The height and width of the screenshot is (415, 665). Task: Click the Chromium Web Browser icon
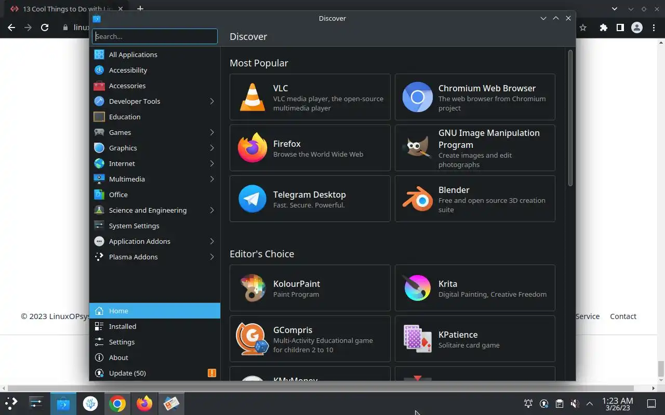point(417,97)
